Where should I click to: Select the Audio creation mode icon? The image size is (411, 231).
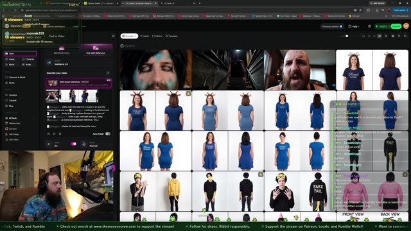point(27,64)
